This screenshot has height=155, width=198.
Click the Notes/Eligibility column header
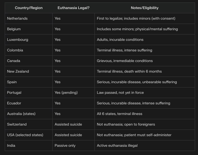[x=145, y=8]
